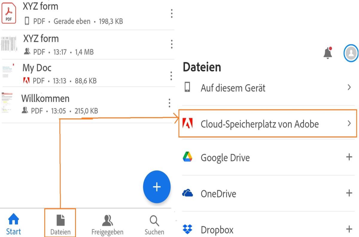Click the Dropbox logo icon
The height and width of the screenshot is (237, 359).
click(x=188, y=229)
